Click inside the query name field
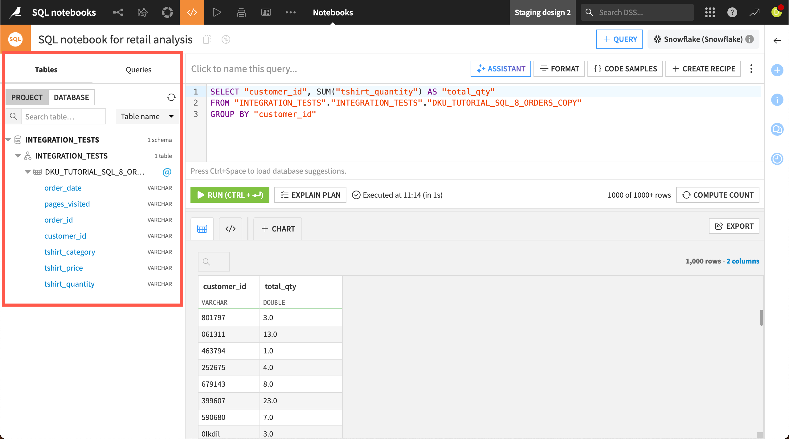The image size is (789, 439). 244,68
